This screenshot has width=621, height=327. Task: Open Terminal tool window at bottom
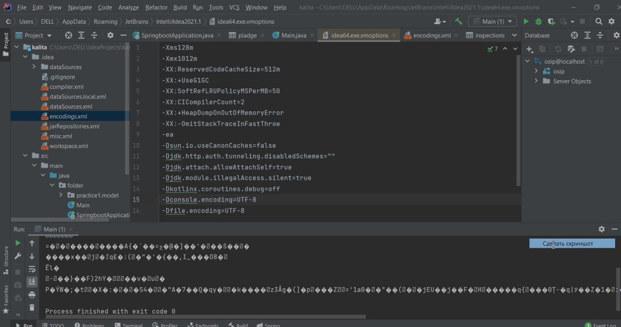click(x=129, y=325)
